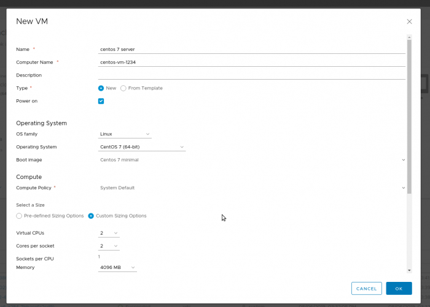430x307 pixels.
Task: Open the Cores per socket dropdown
Action: pyautogui.click(x=109, y=246)
